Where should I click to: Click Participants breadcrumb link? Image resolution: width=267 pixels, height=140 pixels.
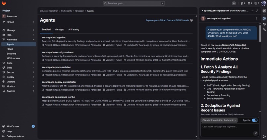[x=66, y=11]
